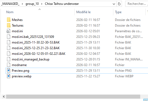This screenshot has height=101, width=148.
Task: Select icon of mod.ini_2026-02-12 05-01-02.221.BAK
Action: pos(9,54)
